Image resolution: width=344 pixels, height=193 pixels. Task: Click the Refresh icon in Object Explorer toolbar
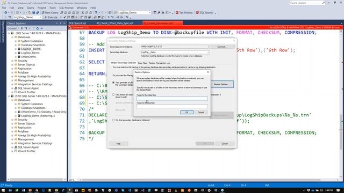pyautogui.click(x=38, y=28)
